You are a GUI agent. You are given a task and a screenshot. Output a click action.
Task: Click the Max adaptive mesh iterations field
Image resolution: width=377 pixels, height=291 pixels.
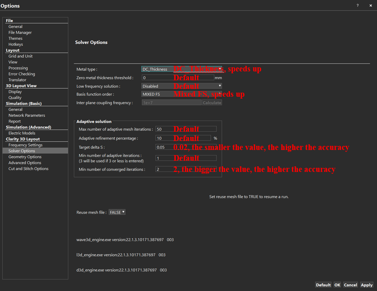click(x=186, y=129)
